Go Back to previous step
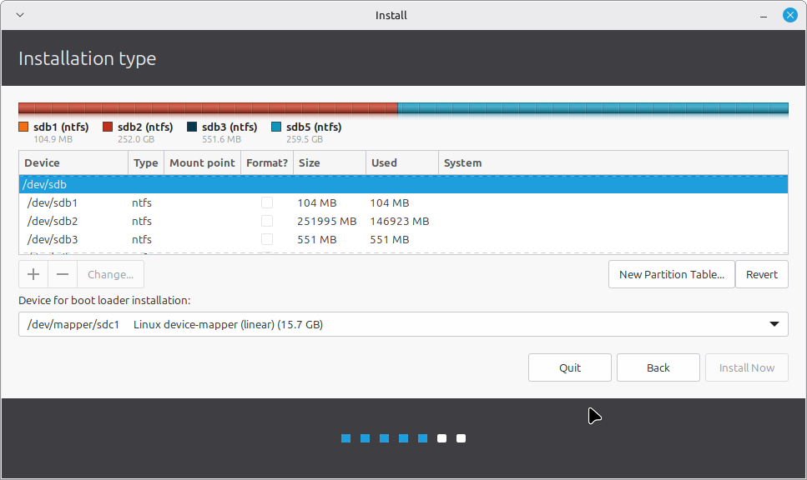The height and width of the screenshot is (480, 807). [x=658, y=367]
